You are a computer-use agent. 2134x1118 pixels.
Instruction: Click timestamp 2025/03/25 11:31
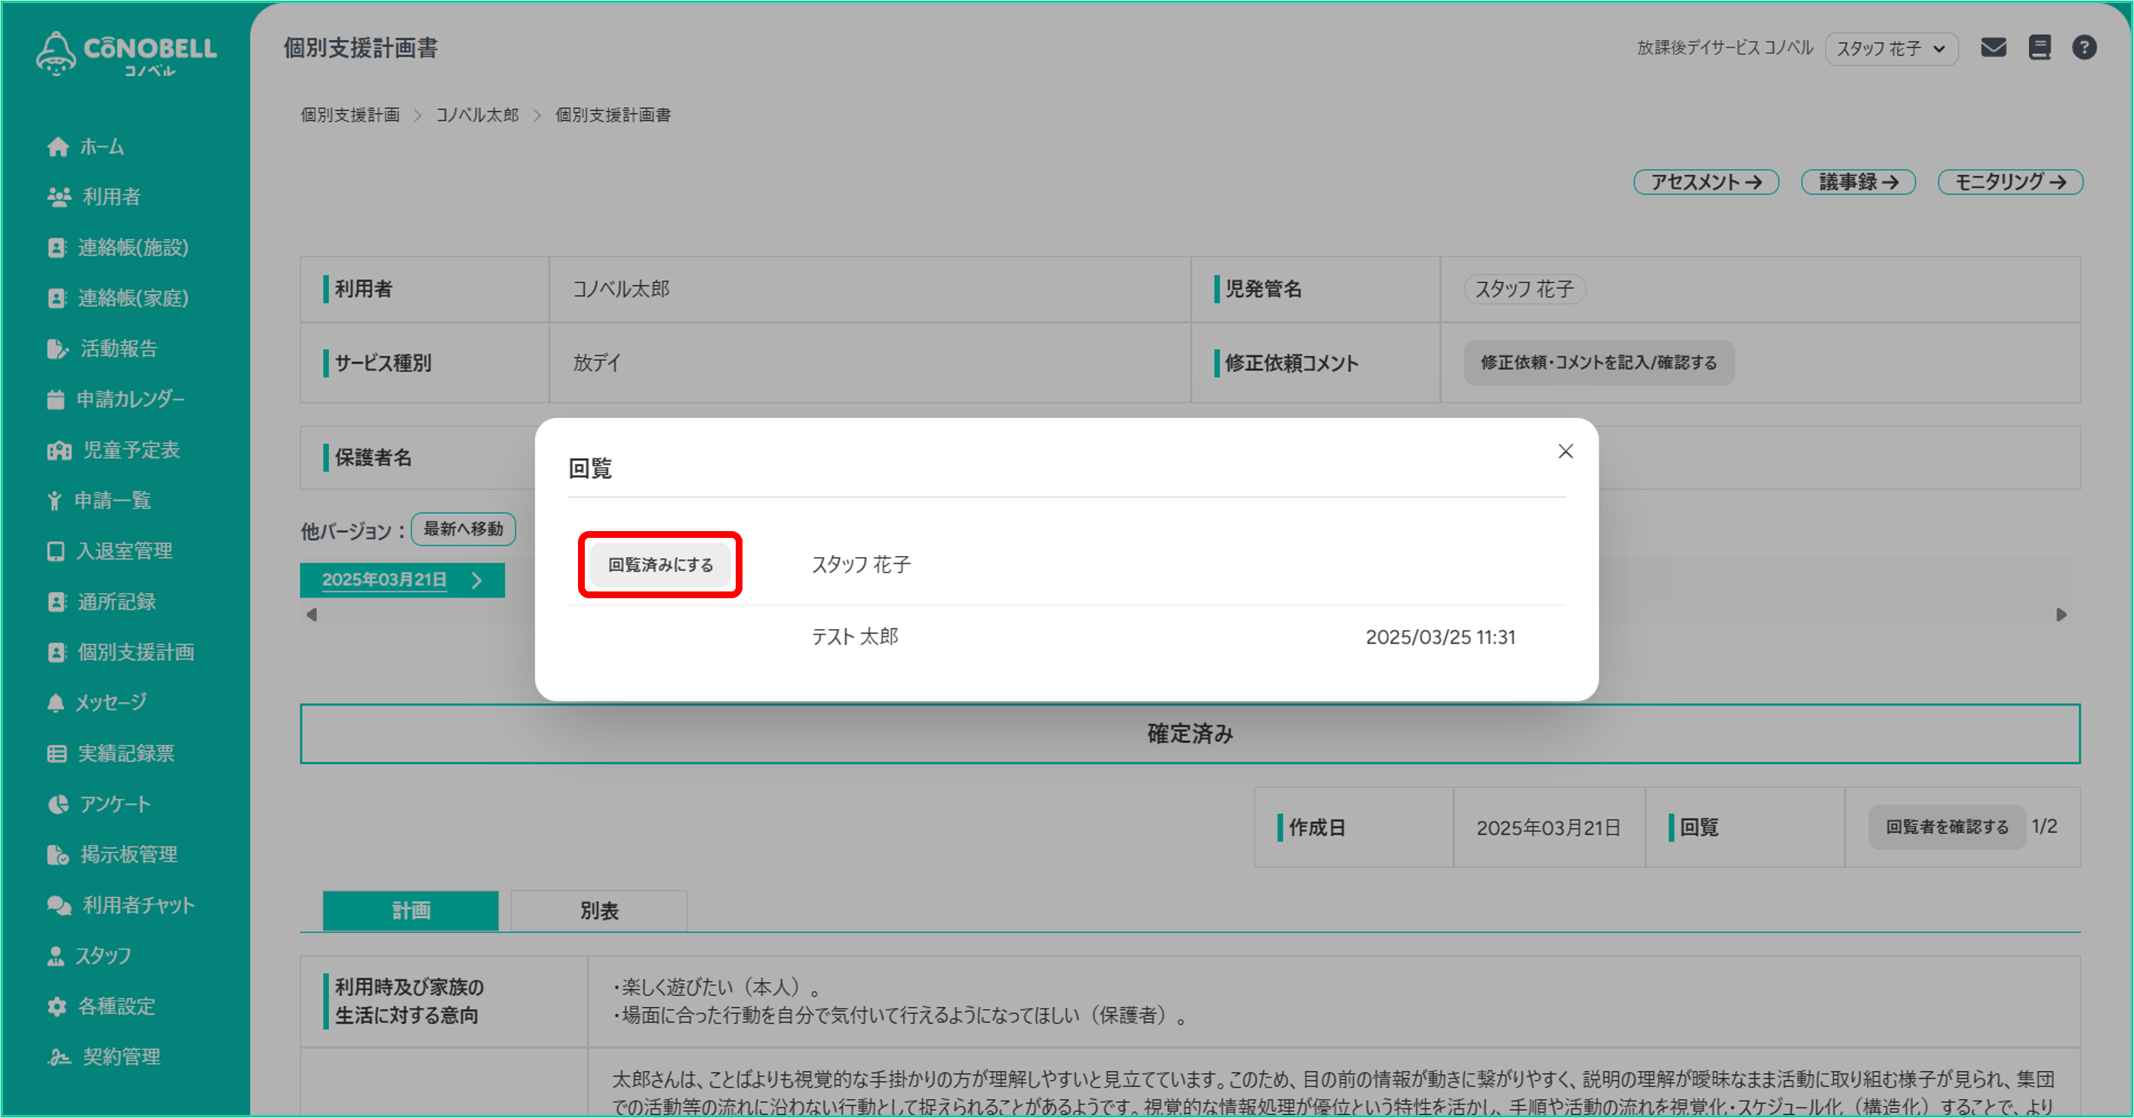(x=1440, y=637)
